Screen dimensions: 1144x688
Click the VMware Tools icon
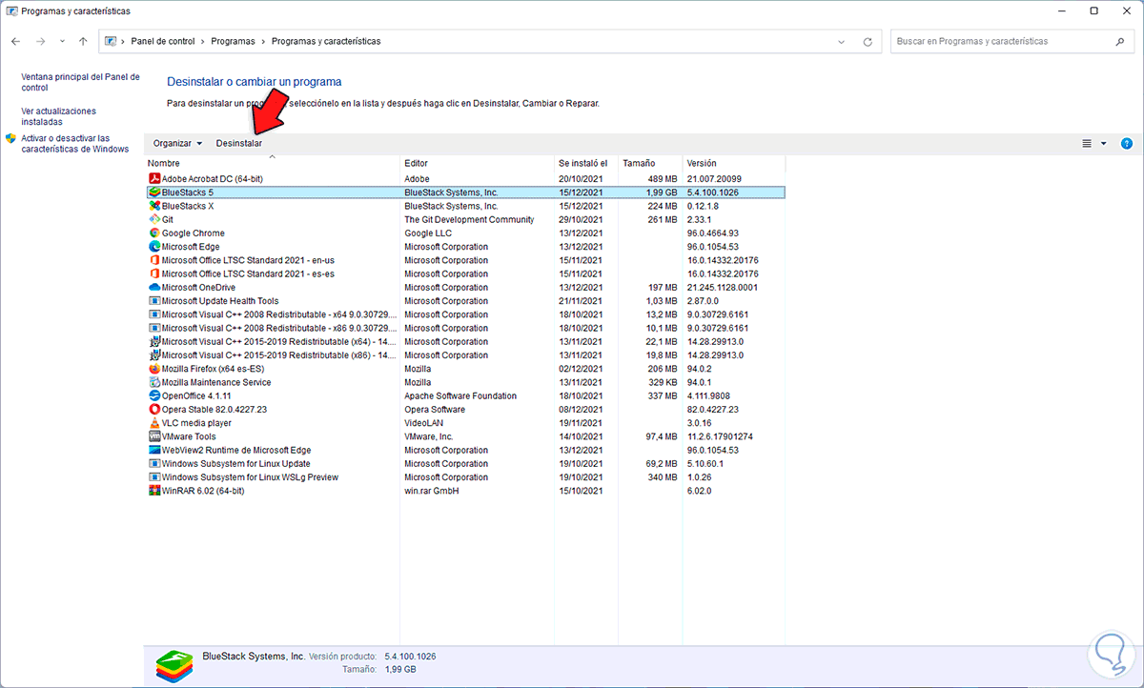pos(154,436)
